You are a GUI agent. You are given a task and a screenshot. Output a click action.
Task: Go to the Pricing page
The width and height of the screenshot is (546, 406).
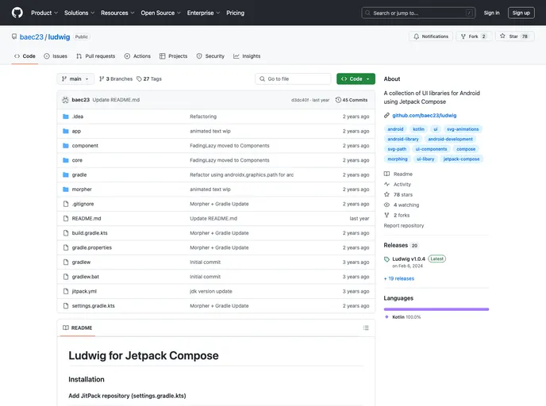pyautogui.click(x=236, y=13)
